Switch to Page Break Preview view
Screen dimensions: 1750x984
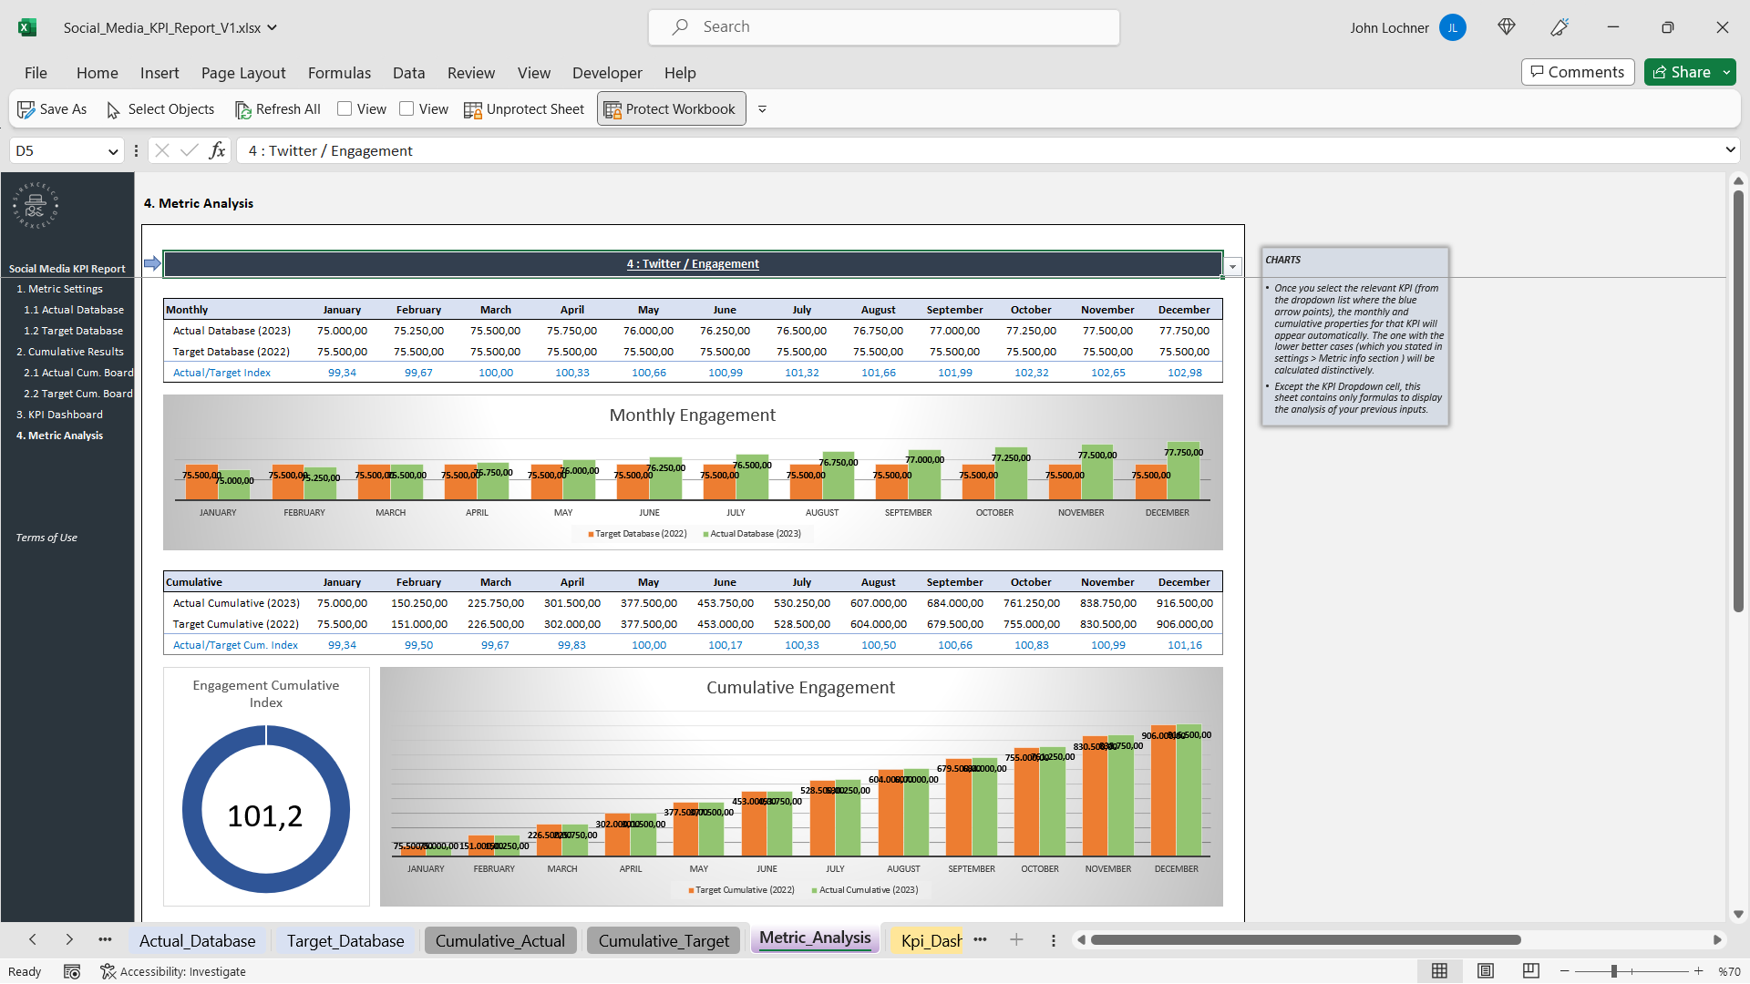tap(1531, 971)
